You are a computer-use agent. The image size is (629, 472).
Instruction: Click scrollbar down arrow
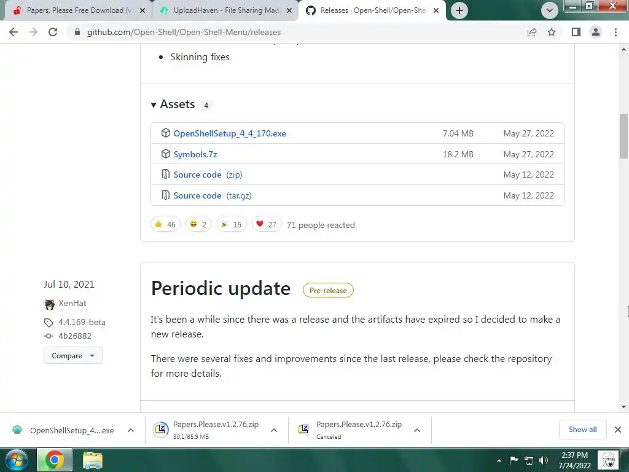click(623, 407)
